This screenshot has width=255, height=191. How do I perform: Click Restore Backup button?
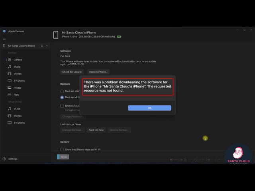tap(119, 130)
